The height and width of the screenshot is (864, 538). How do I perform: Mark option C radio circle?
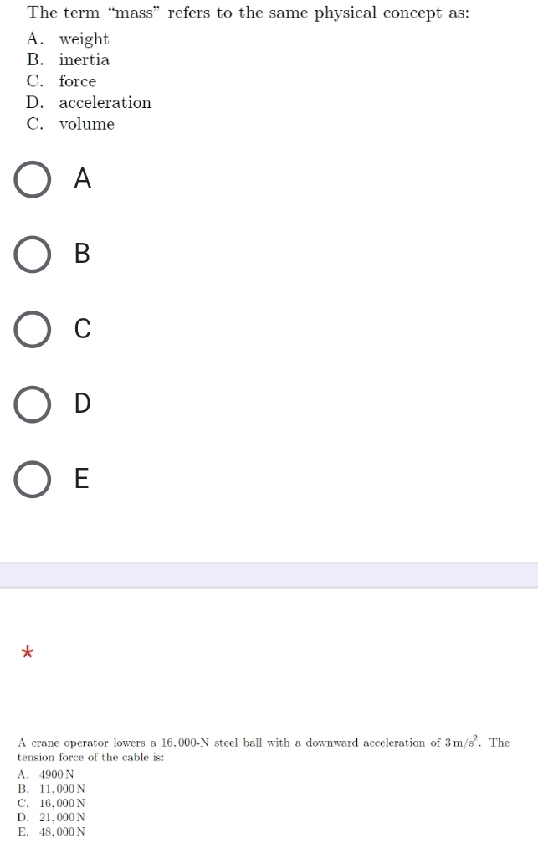[x=33, y=329]
